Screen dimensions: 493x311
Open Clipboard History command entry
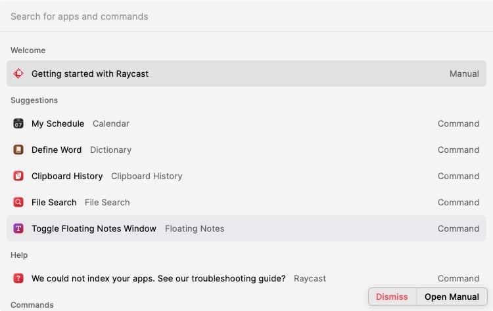point(246,176)
